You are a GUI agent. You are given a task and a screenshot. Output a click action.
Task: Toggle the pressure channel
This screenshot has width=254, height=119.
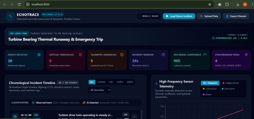[x=228, y=89]
